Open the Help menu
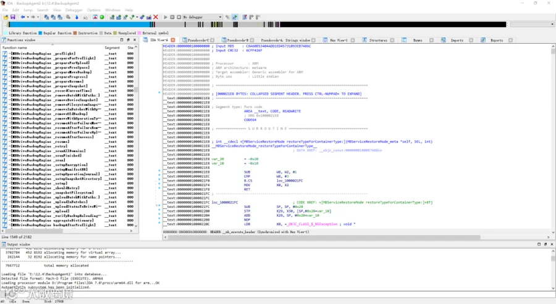Viewport: 556px width, 304px height. pos(129,10)
